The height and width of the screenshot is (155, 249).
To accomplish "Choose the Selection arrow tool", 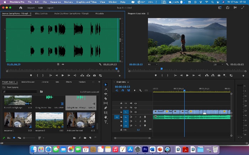I will coord(106,85).
